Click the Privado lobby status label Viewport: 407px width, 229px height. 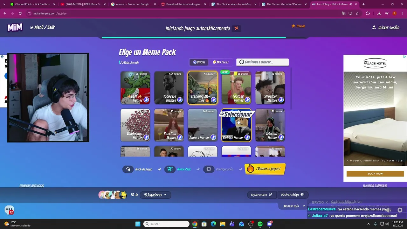[x=298, y=26]
